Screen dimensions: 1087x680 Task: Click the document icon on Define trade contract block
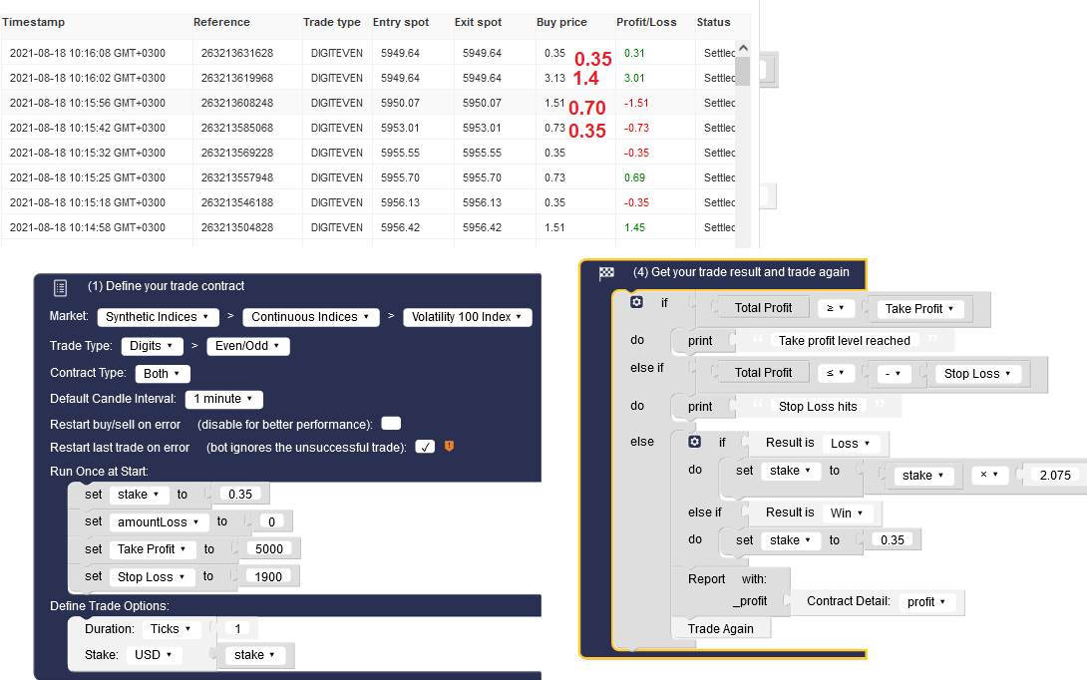click(60, 286)
